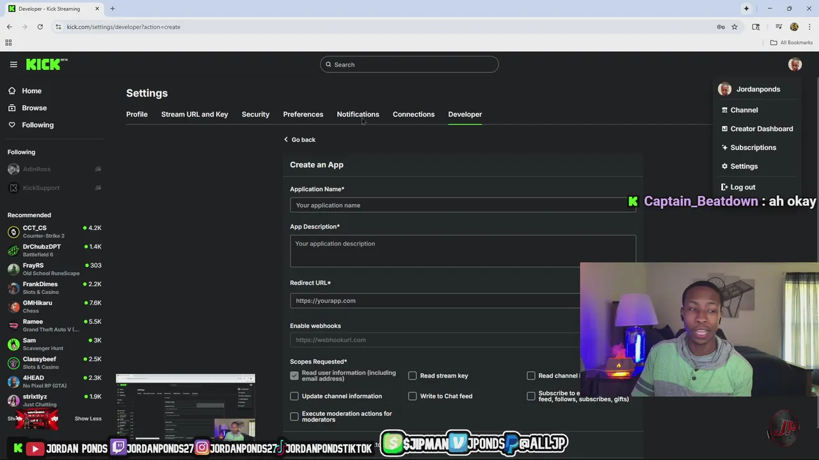Toggle Write to Chat feed checkbox

pos(413,396)
